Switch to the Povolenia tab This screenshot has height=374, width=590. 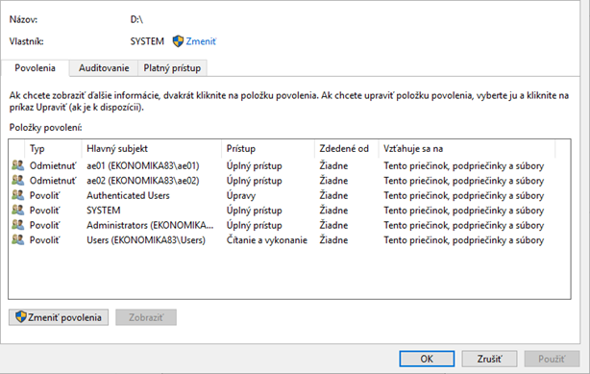(x=35, y=68)
